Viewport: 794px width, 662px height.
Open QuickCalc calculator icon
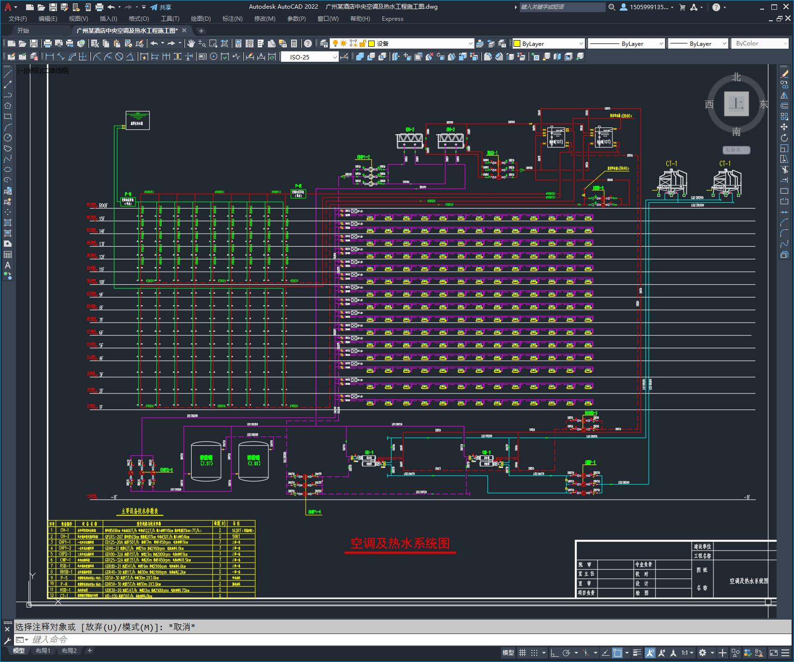coord(294,43)
